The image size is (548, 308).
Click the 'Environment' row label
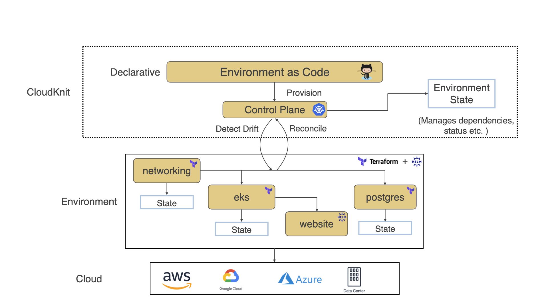click(x=89, y=202)
